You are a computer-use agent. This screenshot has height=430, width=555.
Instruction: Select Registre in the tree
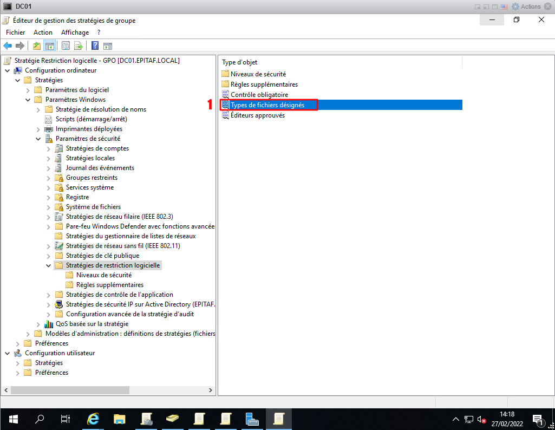click(x=77, y=197)
